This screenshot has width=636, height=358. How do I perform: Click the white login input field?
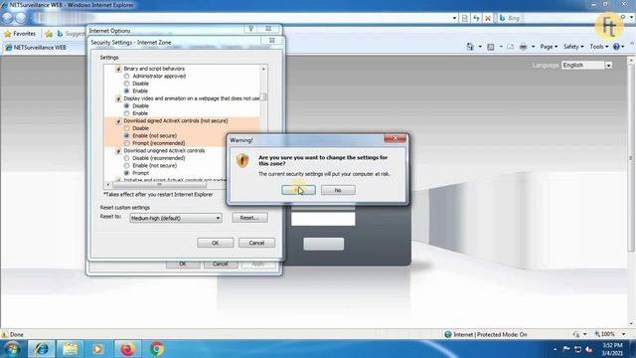pos(323,219)
